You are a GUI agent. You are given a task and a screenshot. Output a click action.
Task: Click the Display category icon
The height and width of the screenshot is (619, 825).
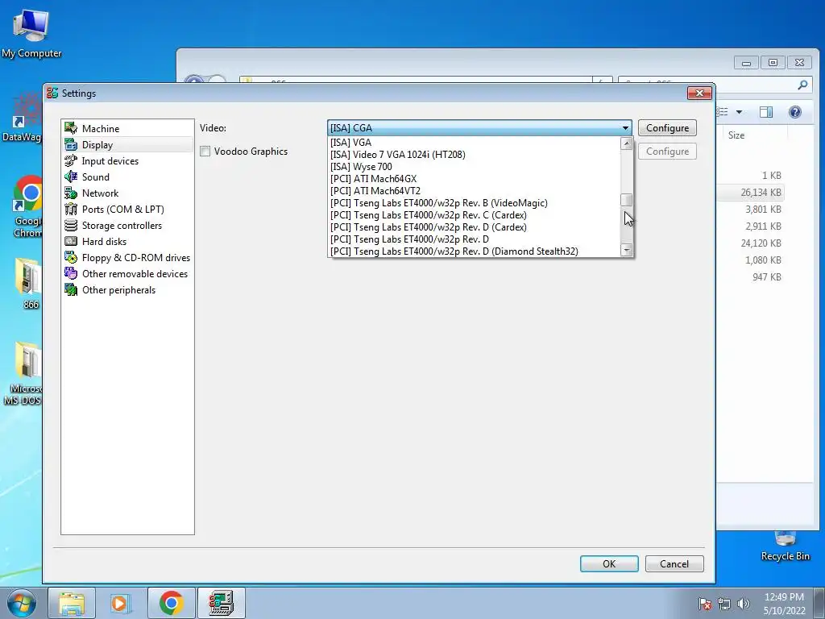coord(71,144)
